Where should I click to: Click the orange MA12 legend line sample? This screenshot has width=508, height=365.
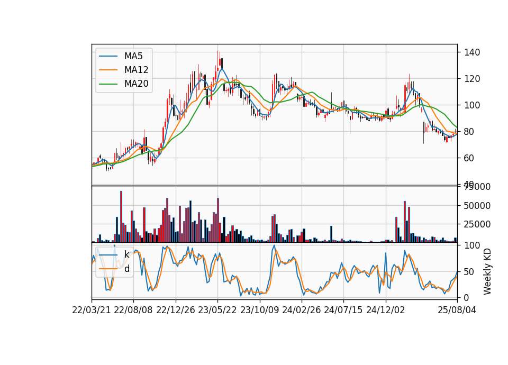(108, 70)
